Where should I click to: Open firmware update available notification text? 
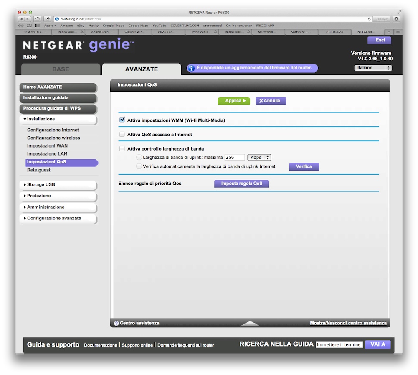254,68
